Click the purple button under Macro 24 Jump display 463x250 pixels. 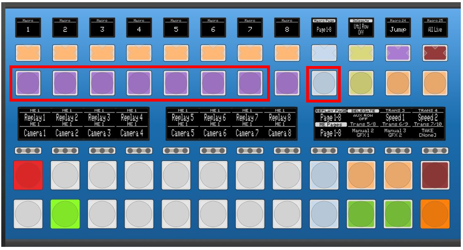[398, 53]
